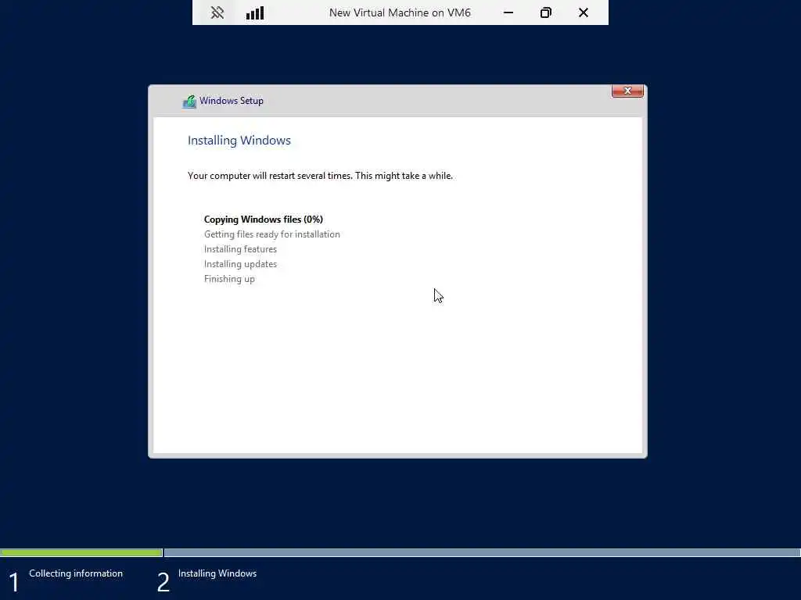This screenshot has width=801, height=600.
Task: Minimize the New Virtual Machine on VM6 window
Action: coord(508,12)
